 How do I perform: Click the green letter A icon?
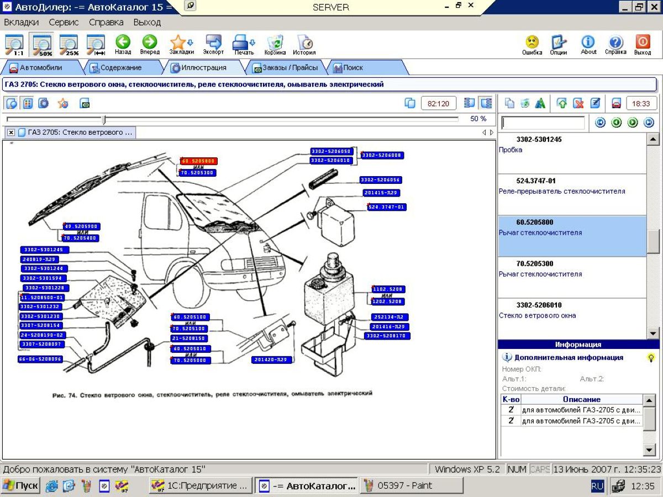pyautogui.click(x=540, y=103)
